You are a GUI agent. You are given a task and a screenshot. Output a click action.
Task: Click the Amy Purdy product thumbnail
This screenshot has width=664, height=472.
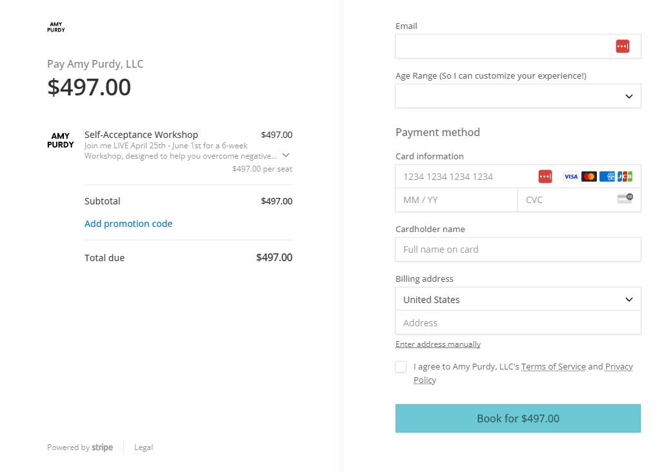pyautogui.click(x=61, y=141)
